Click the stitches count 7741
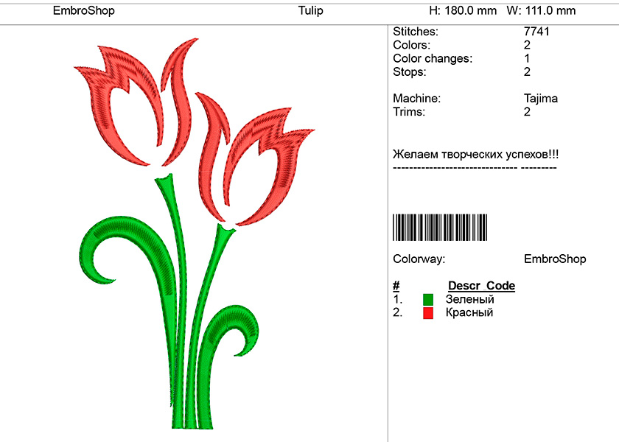This screenshot has width=619, height=442. pos(536,32)
